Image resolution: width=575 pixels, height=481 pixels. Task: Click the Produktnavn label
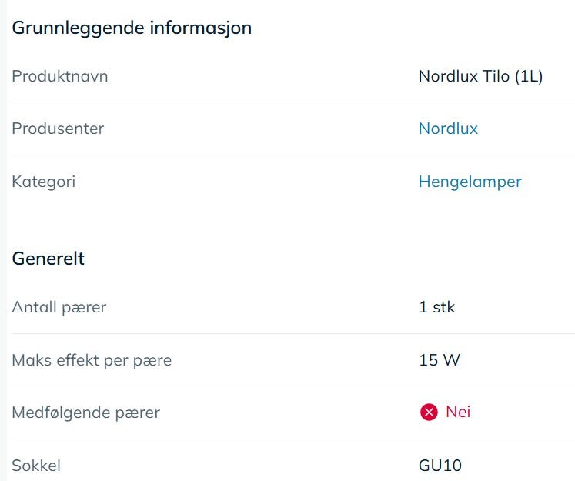pos(60,76)
